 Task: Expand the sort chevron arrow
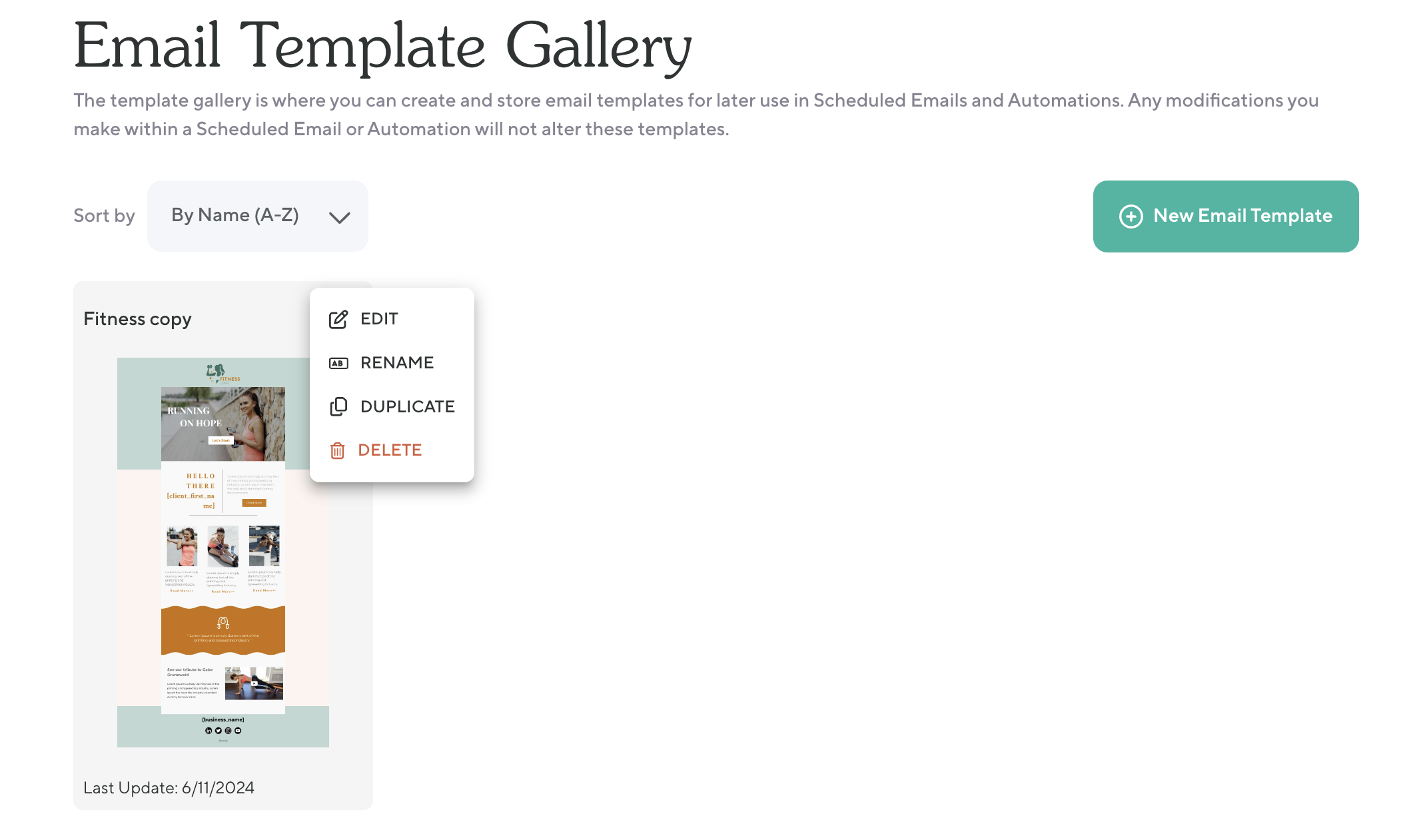pos(339,217)
